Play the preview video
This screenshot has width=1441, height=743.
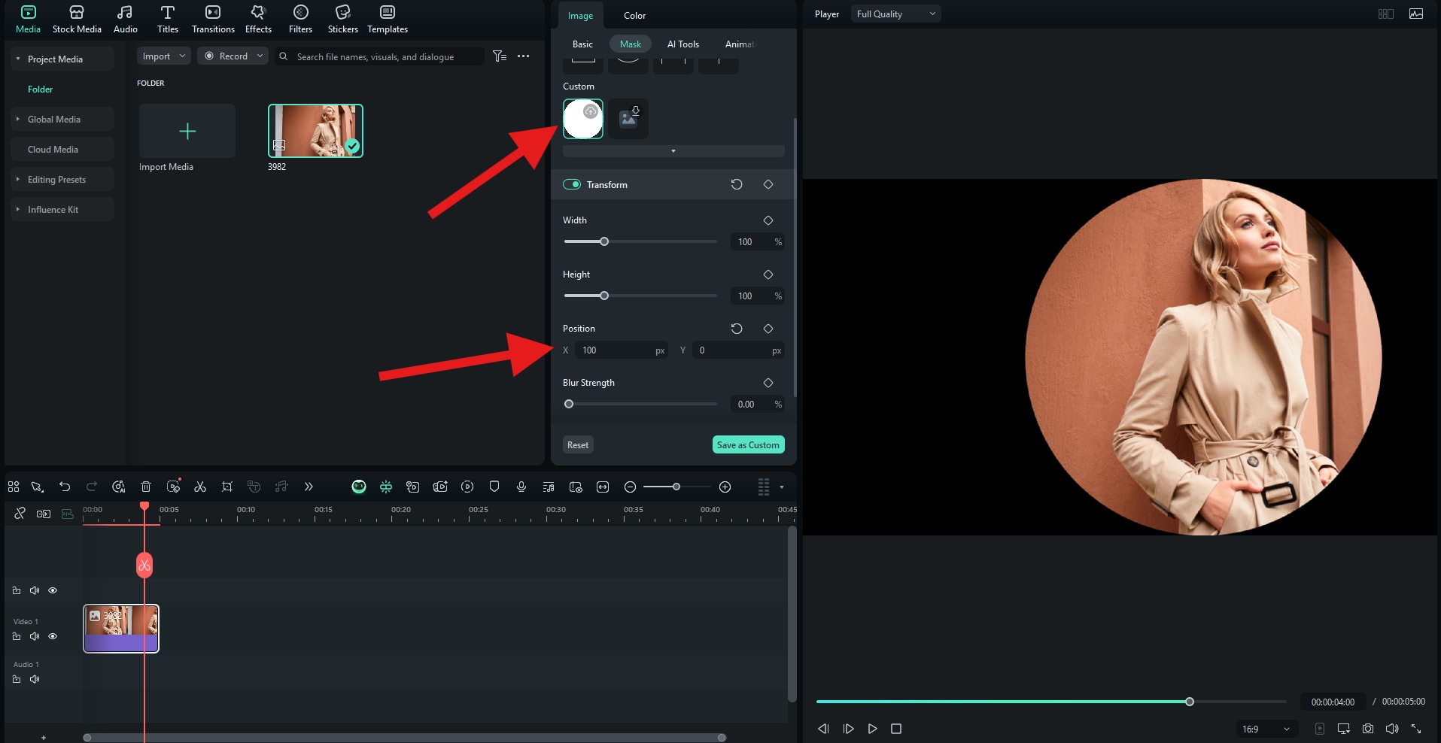[x=872, y=729]
